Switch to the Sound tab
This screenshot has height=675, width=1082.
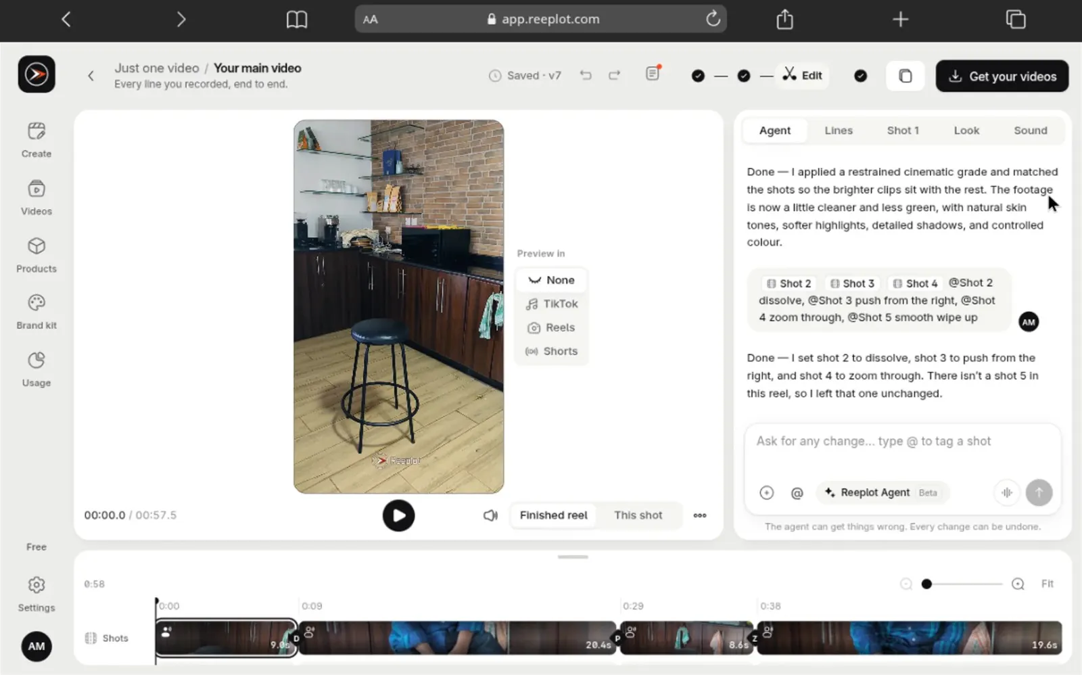pyautogui.click(x=1030, y=131)
